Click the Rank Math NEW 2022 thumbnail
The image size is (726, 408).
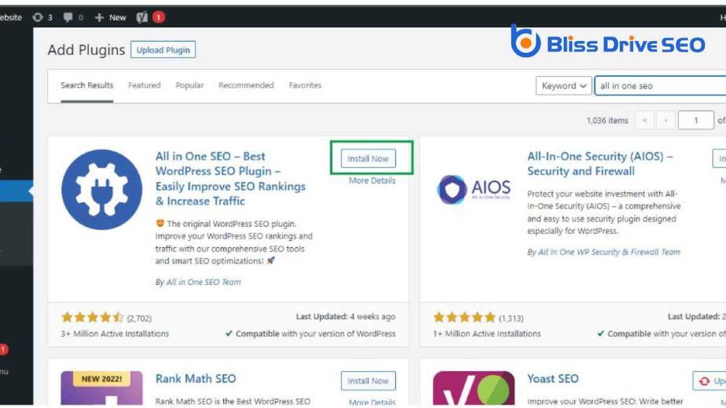(102, 388)
